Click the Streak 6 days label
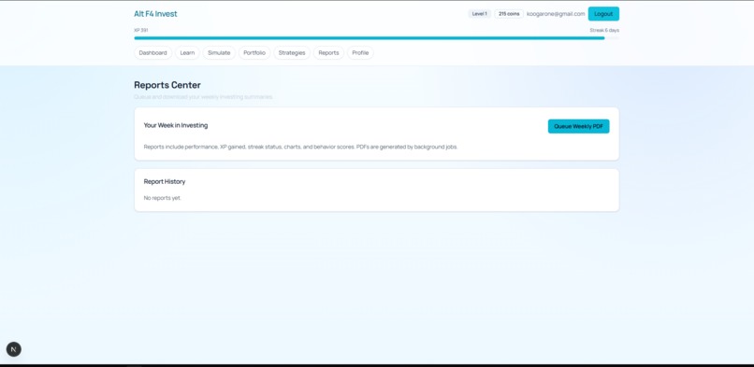Viewport: 754px width, 367px height. (x=604, y=30)
